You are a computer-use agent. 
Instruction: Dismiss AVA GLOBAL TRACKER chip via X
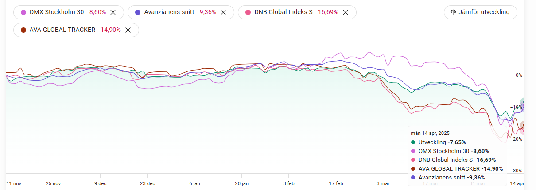coord(128,30)
